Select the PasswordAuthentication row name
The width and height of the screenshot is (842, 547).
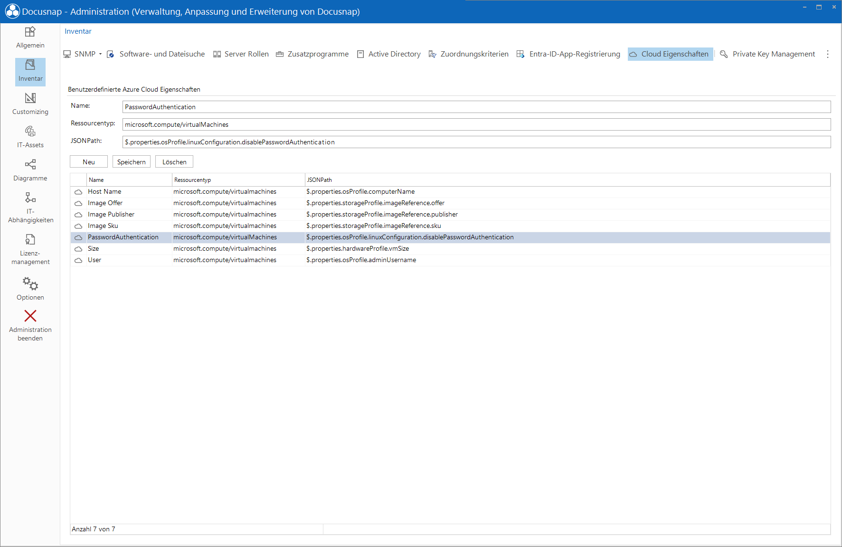(x=123, y=237)
